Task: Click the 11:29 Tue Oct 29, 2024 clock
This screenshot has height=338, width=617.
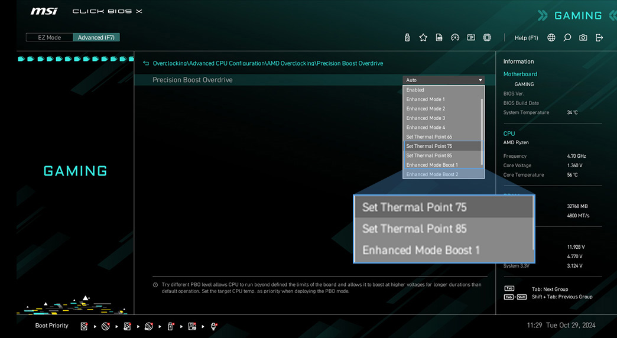Action: tap(561, 326)
